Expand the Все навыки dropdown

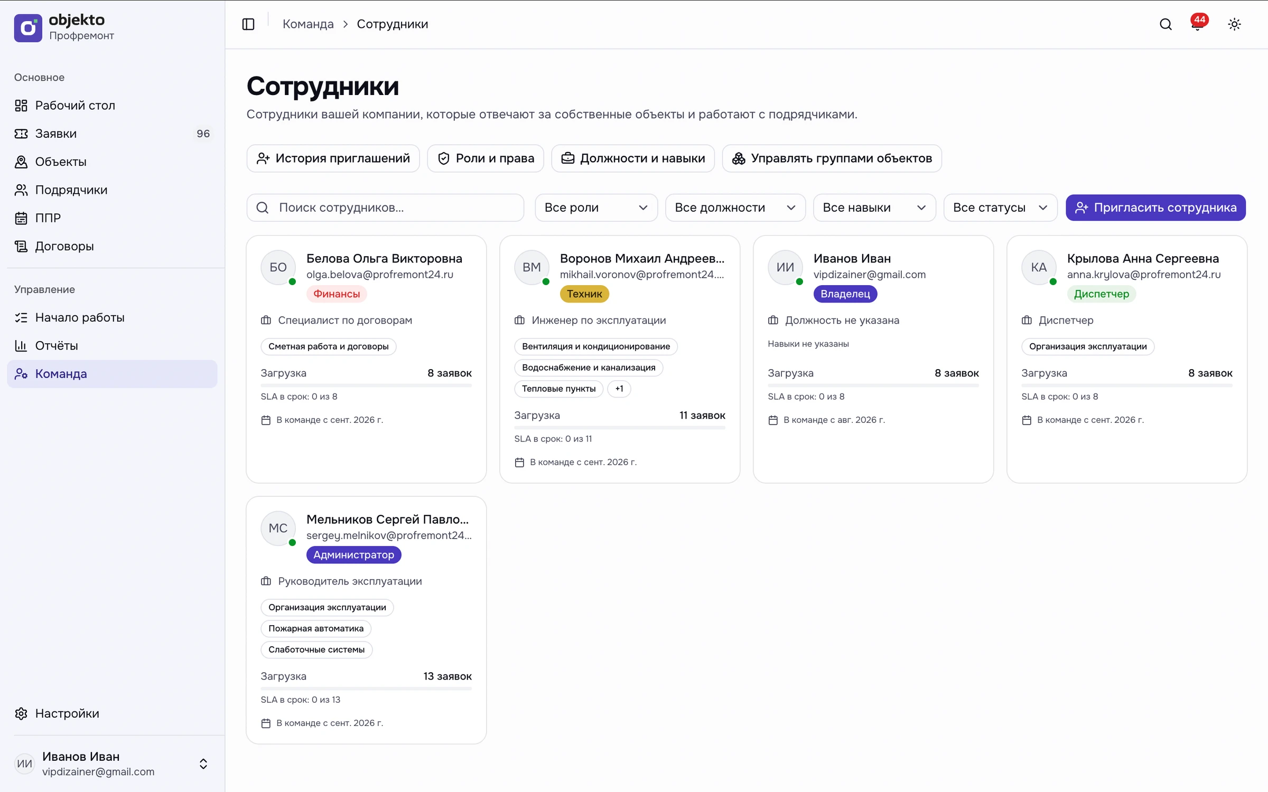tap(874, 208)
